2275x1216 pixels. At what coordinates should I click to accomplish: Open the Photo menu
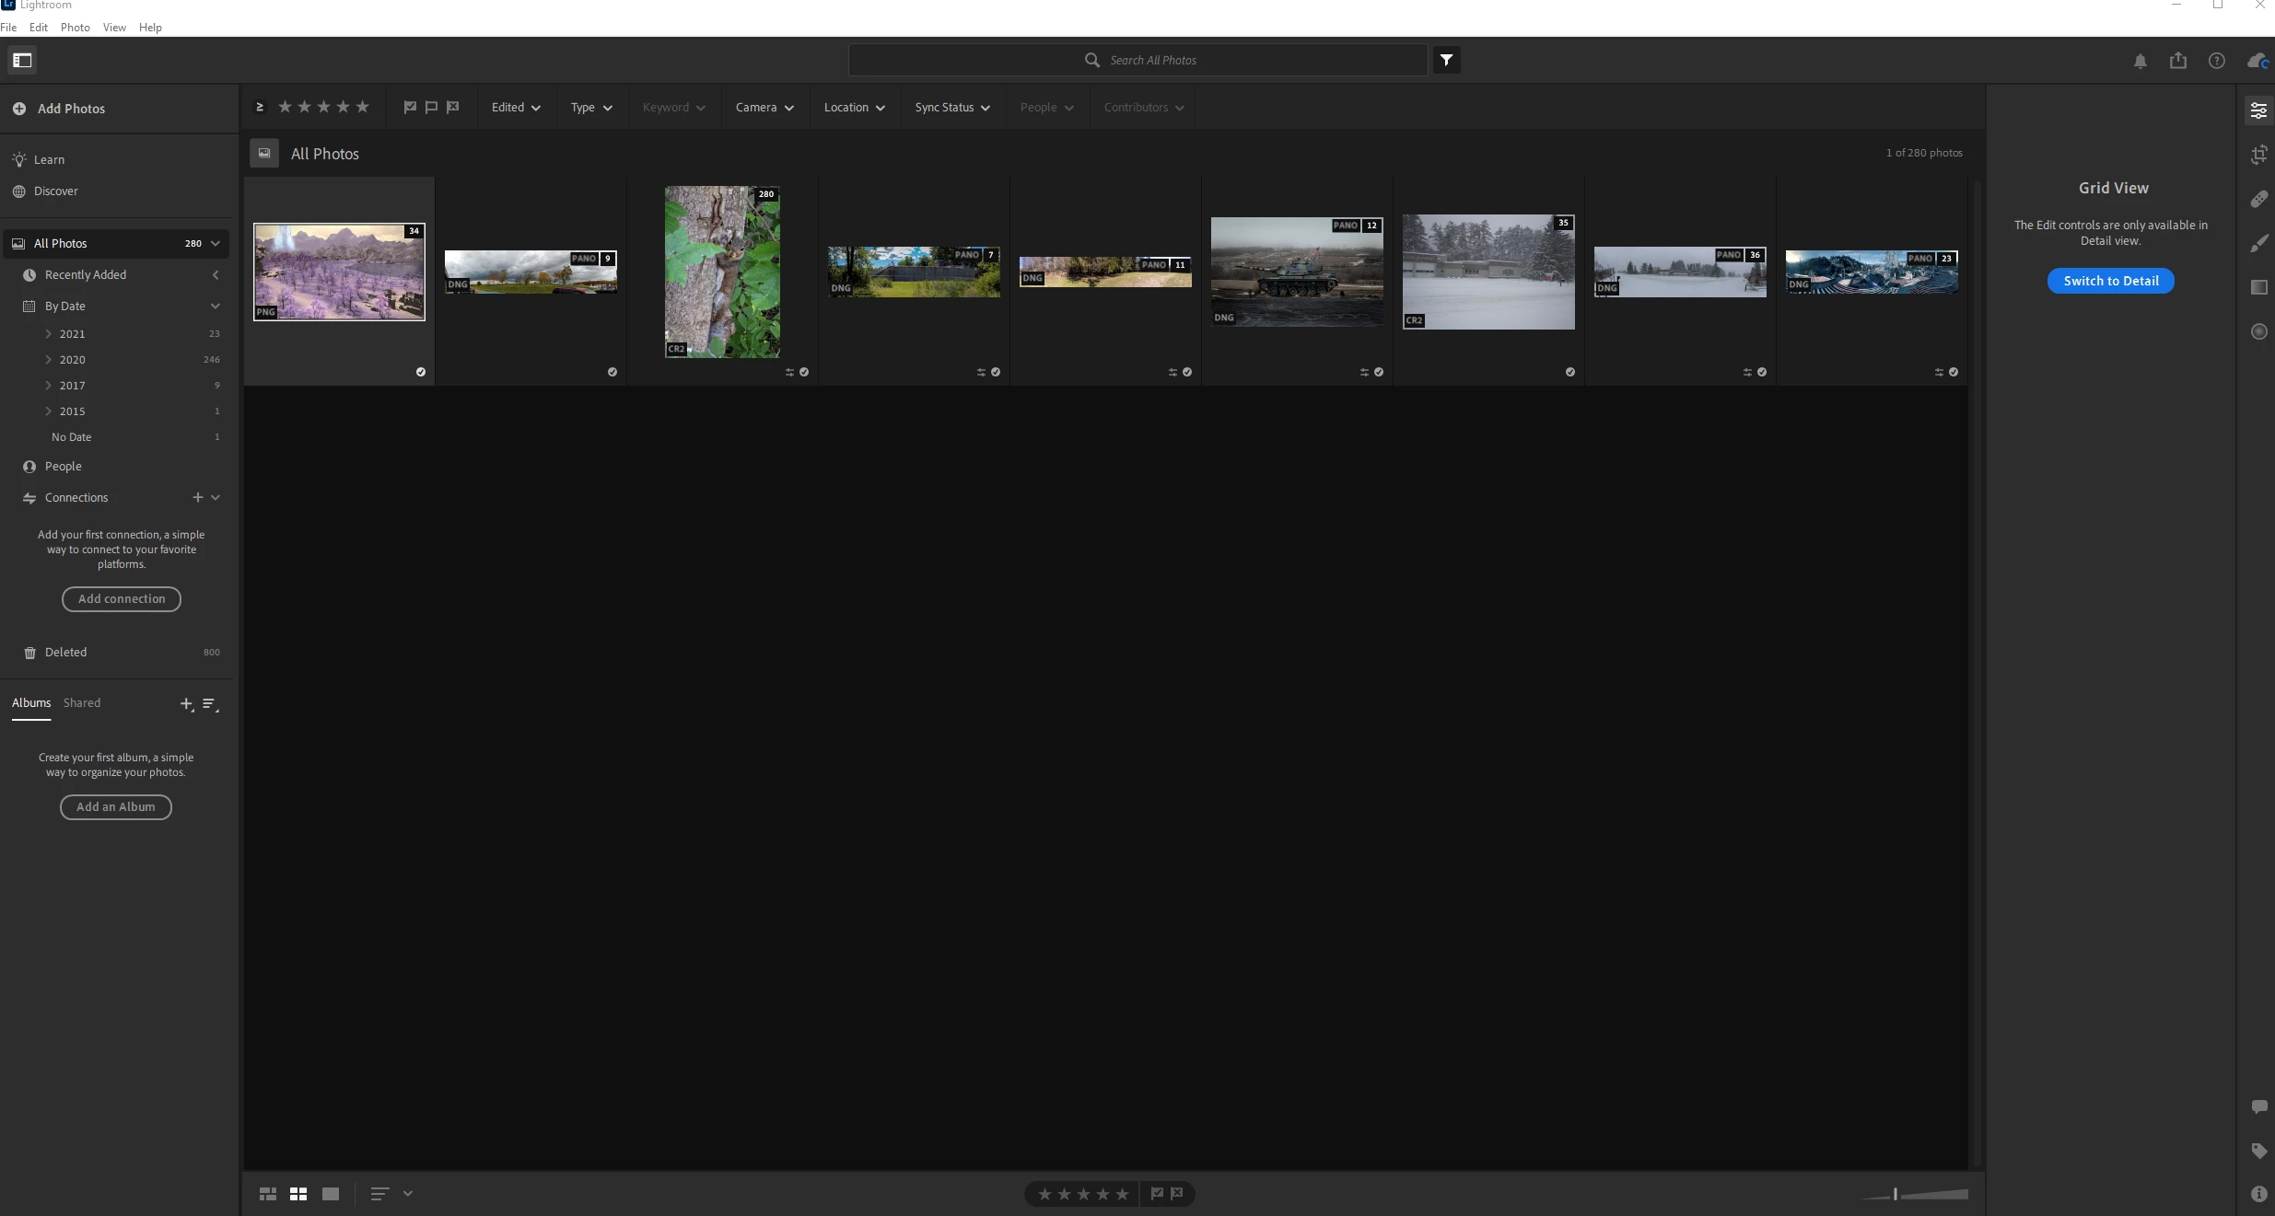(75, 28)
